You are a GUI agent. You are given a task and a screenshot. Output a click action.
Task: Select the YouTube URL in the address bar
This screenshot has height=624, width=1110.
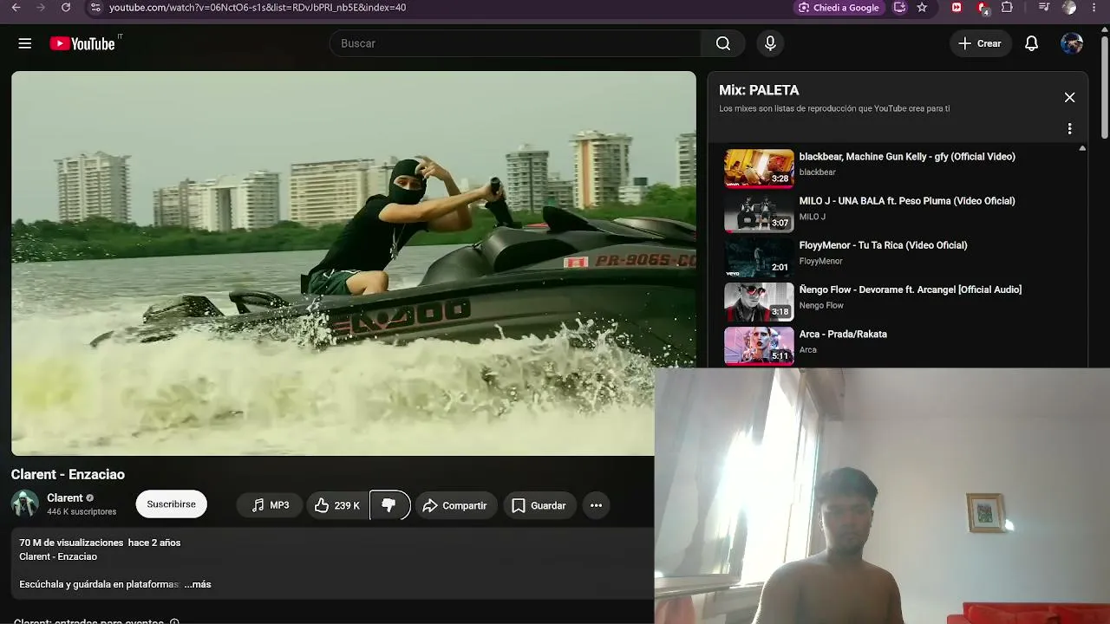pyautogui.click(x=258, y=8)
